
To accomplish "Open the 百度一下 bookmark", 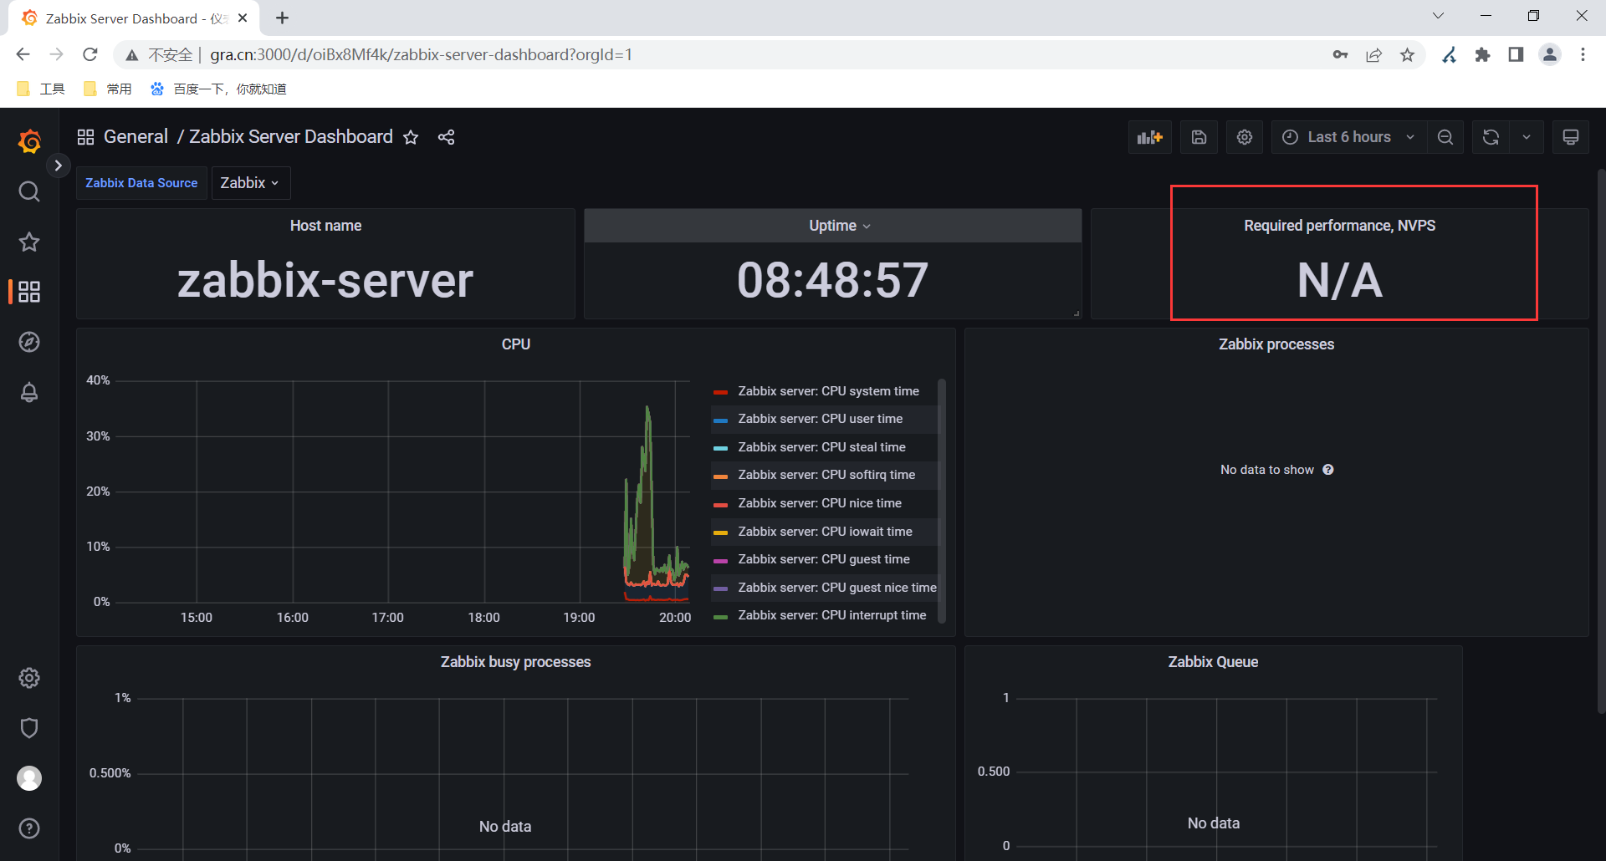I will [218, 89].
